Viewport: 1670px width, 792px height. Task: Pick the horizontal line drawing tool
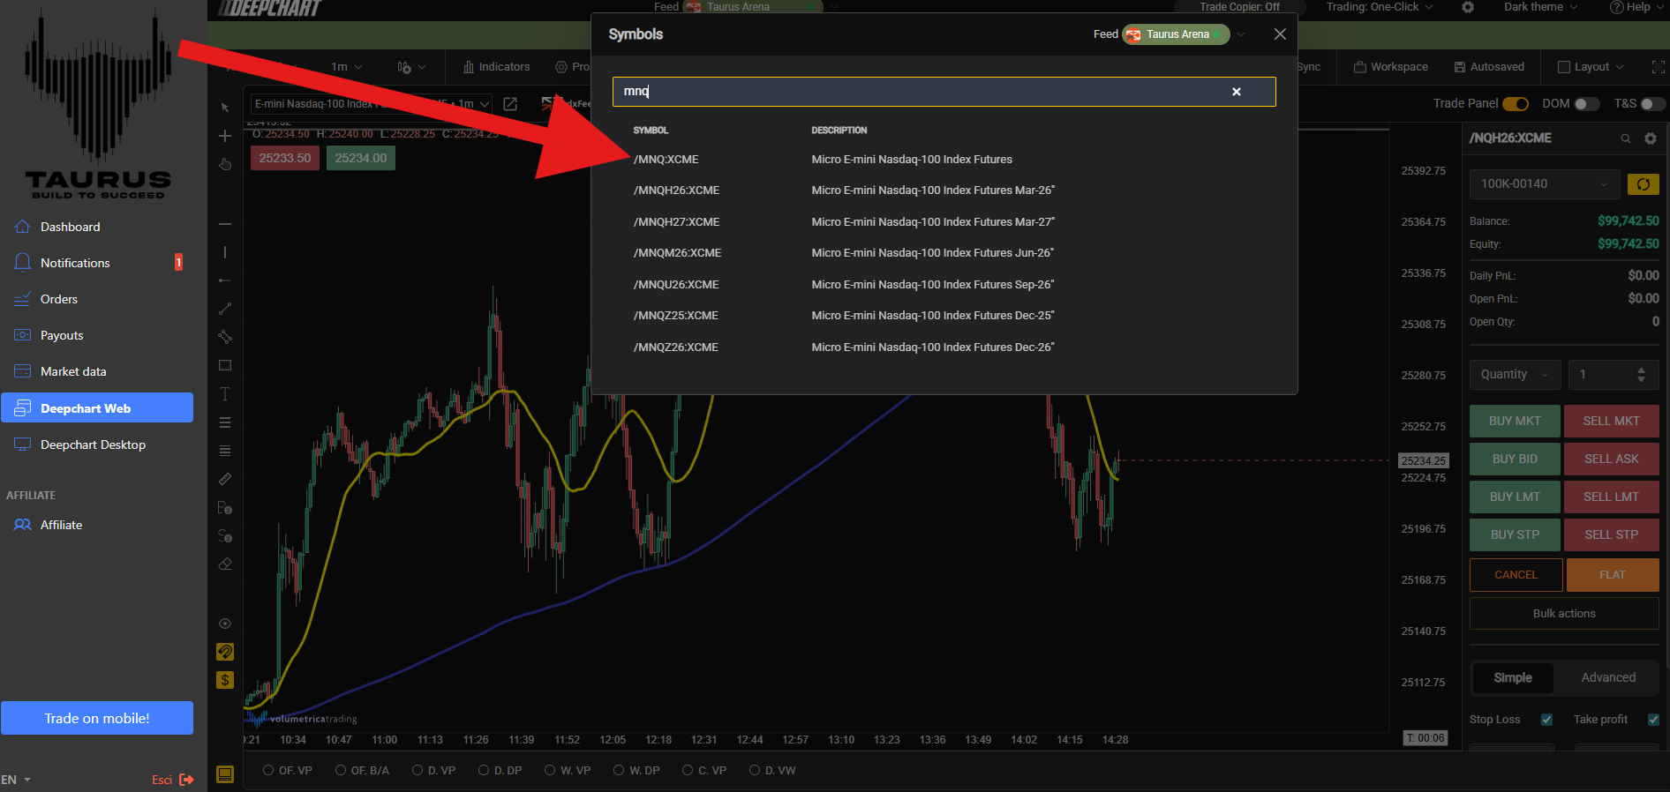(x=225, y=224)
